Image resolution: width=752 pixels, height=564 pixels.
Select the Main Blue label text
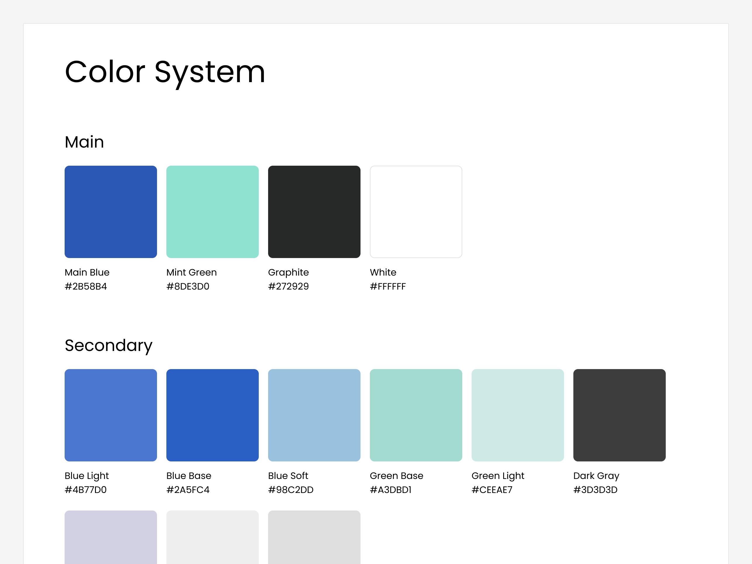tap(87, 272)
